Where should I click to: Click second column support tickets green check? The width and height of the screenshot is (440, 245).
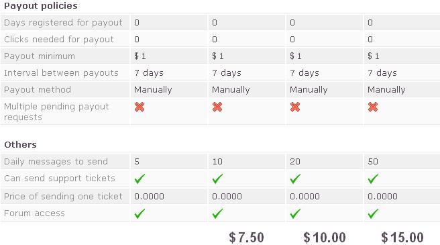pos(217,179)
